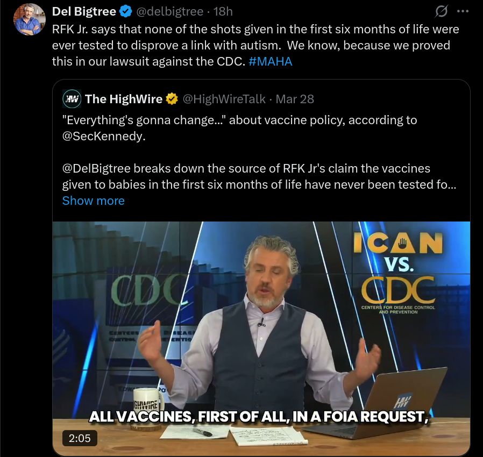
Task: Open the Mar 28 post date
Action: pyautogui.click(x=295, y=99)
